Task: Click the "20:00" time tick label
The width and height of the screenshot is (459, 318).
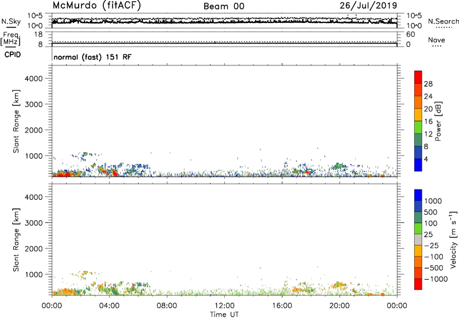Action: pos(339,306)
